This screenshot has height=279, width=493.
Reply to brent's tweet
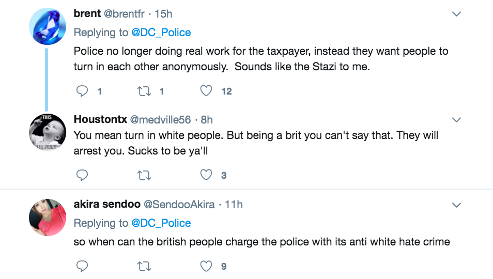pyautogui.click(x=83, y=91)
